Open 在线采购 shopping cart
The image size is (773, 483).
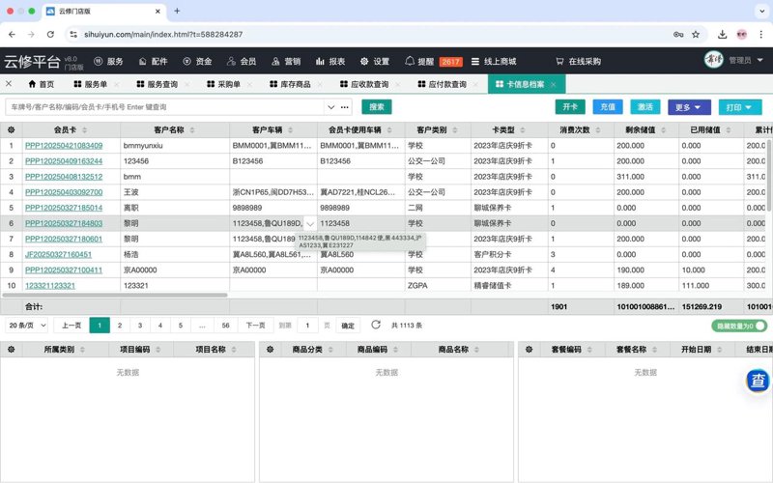coord(578,61)
